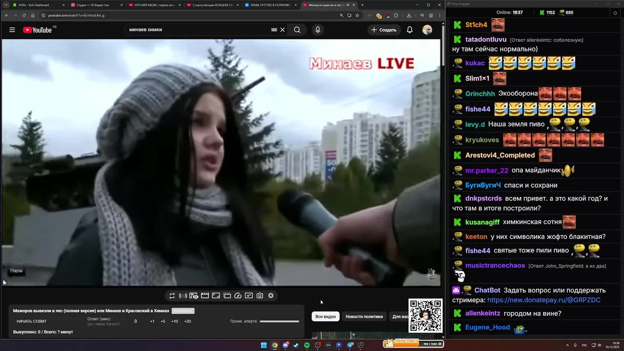Image resolution: width=624 pixels, height=351 pixels.
Task: Go to the YouTube home logo
Action: tap(38, 30)
